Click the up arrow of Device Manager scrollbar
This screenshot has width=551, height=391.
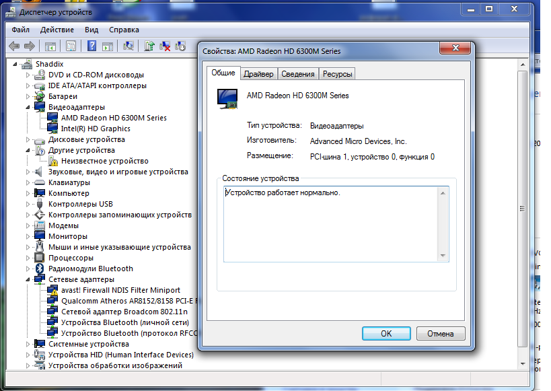click(523, 65)
